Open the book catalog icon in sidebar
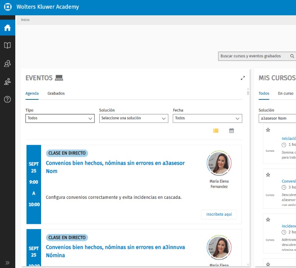 point(7,45)
